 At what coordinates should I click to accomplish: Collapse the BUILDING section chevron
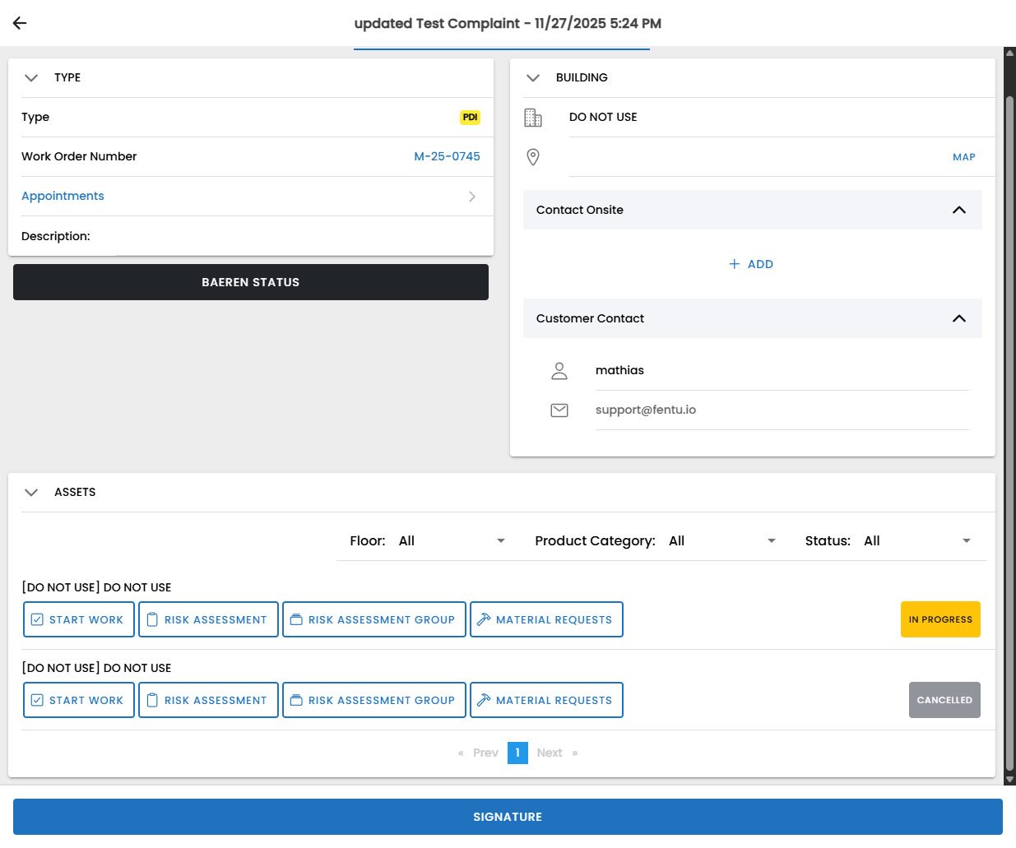pyautogui.click(x=533, y=78)
